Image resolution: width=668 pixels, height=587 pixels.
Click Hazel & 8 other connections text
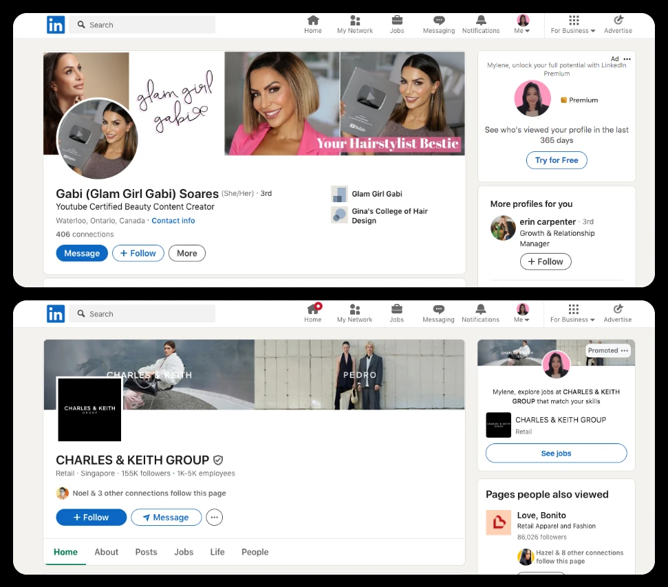[579, 557]
